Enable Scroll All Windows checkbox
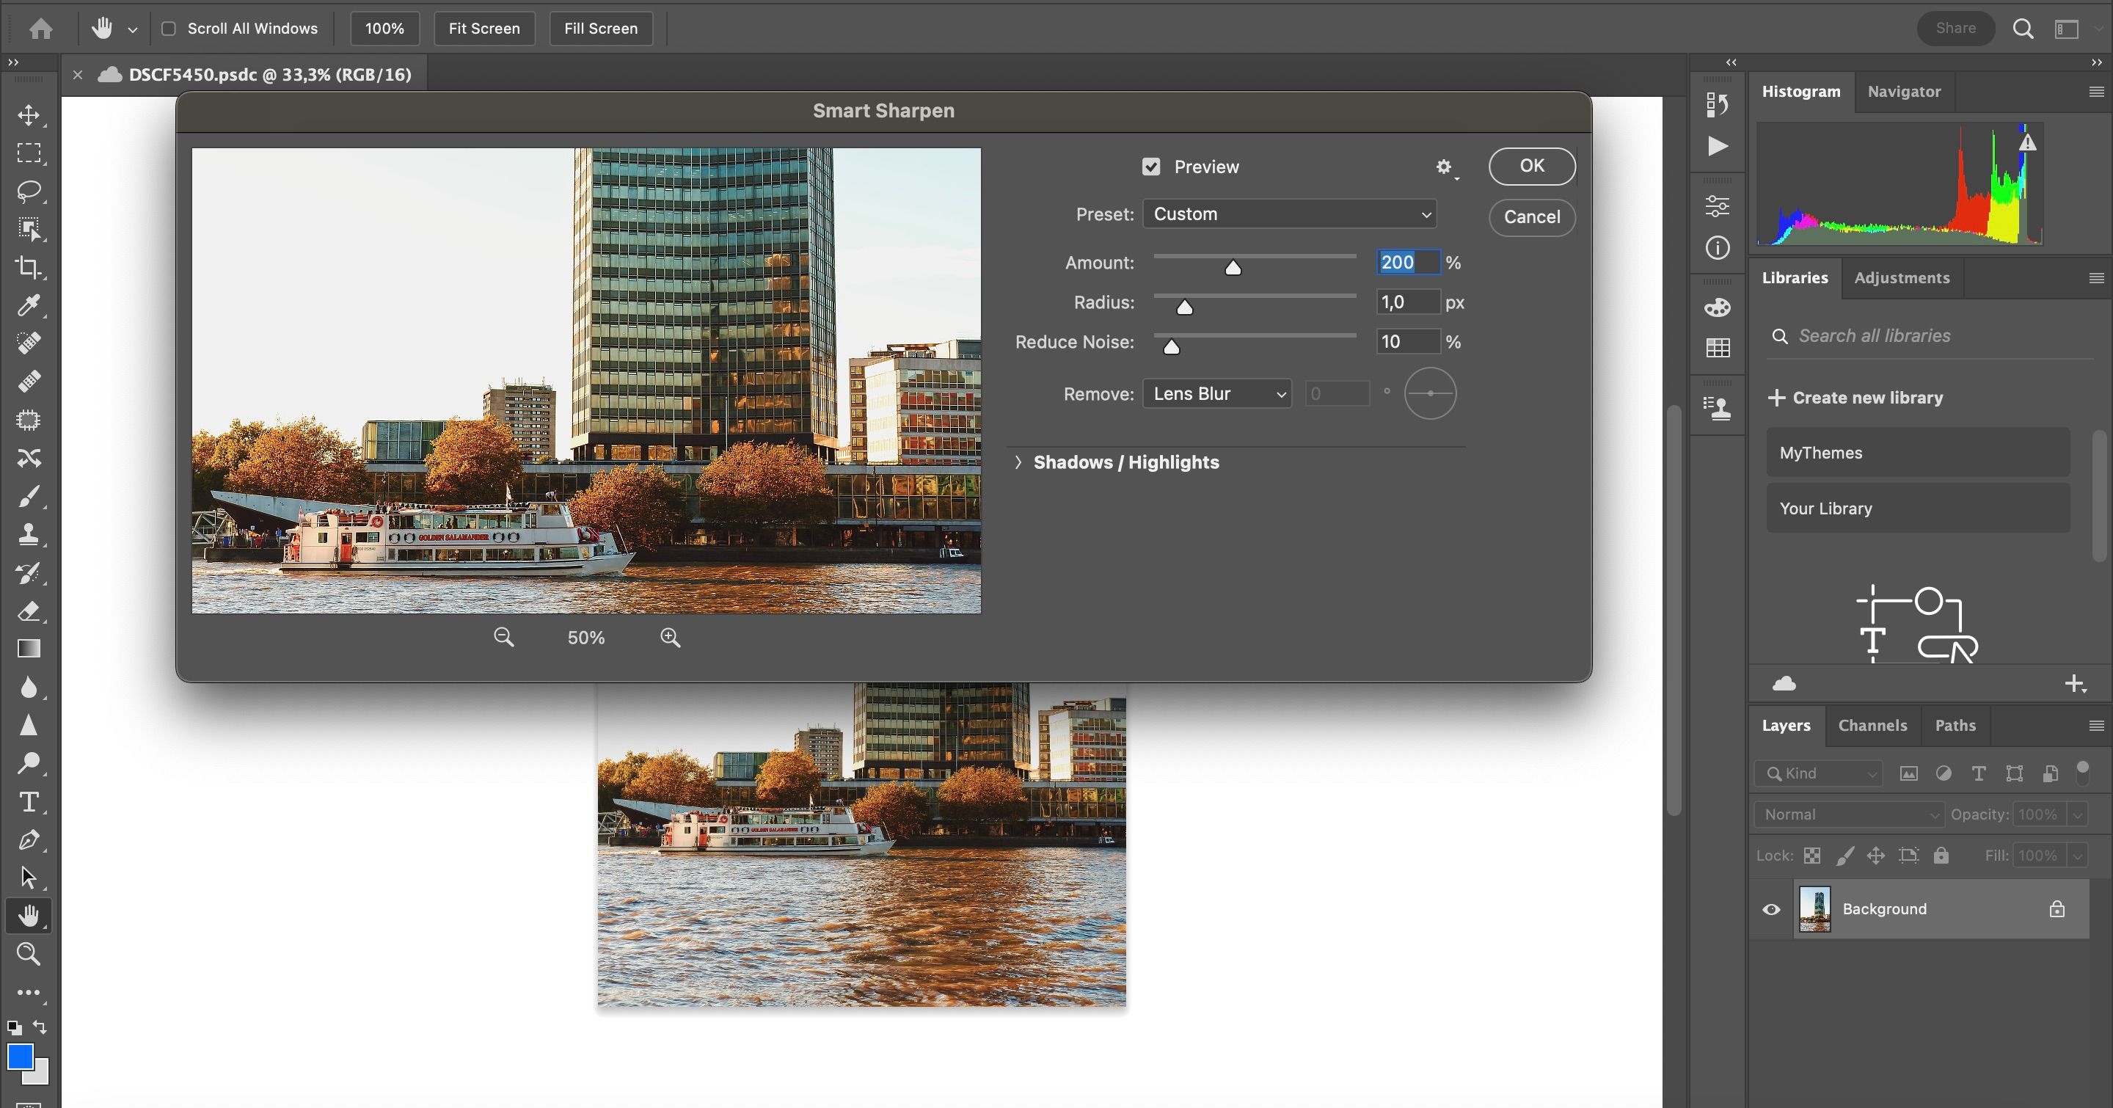Screen dimensions: 2113x1108 pyautogui.click(x=169, y=29)
